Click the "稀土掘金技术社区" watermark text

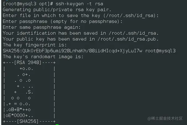[x=167, y=119]
